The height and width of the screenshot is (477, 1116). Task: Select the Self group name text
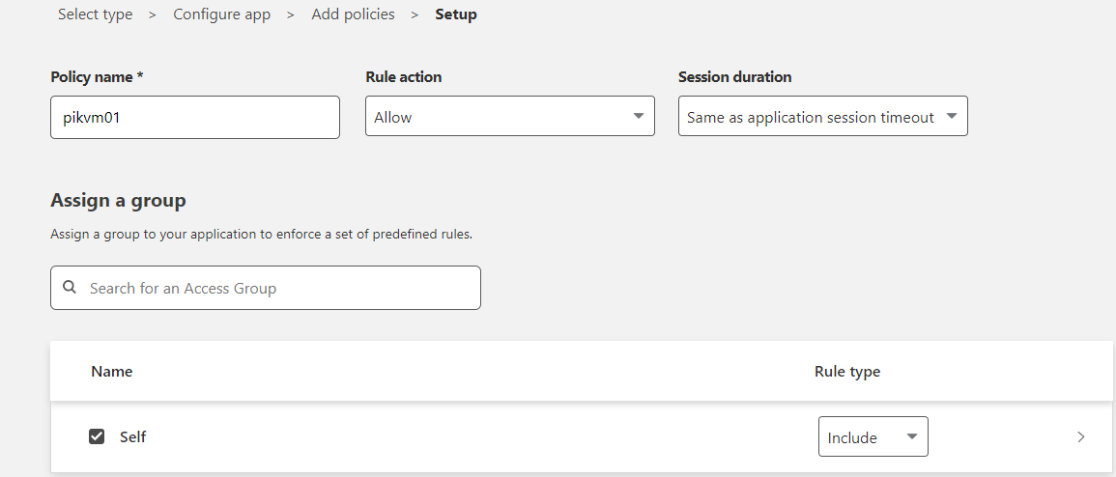[x=132, y=436]
